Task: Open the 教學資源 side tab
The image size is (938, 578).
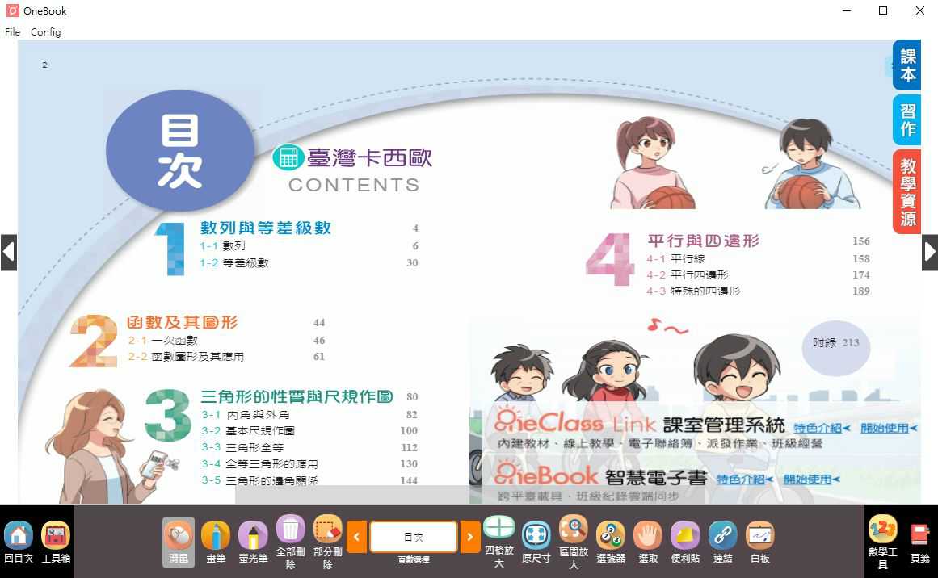Action: tap(906, 191)
